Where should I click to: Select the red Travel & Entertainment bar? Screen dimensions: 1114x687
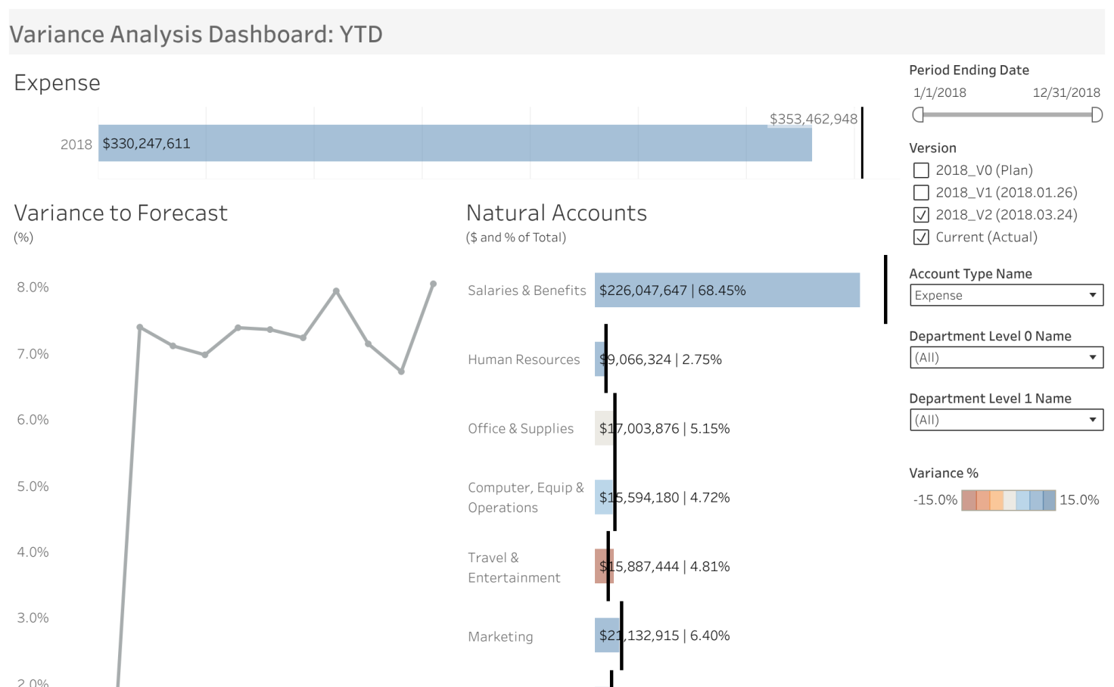click(602, 566)
